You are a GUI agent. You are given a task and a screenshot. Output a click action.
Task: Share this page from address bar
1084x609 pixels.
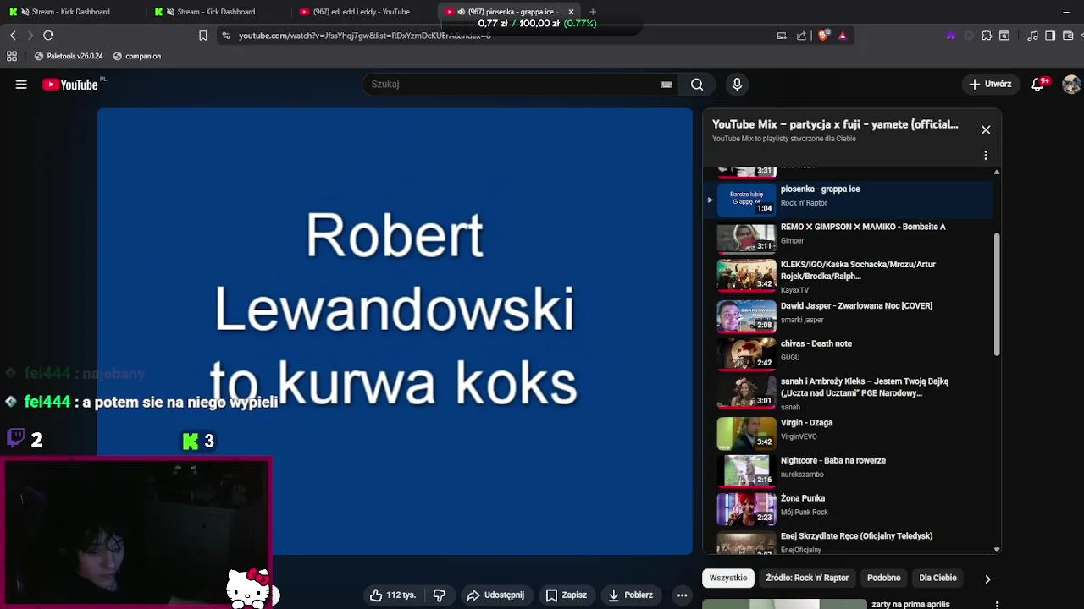pyautogui.click(x=801, y=36)
